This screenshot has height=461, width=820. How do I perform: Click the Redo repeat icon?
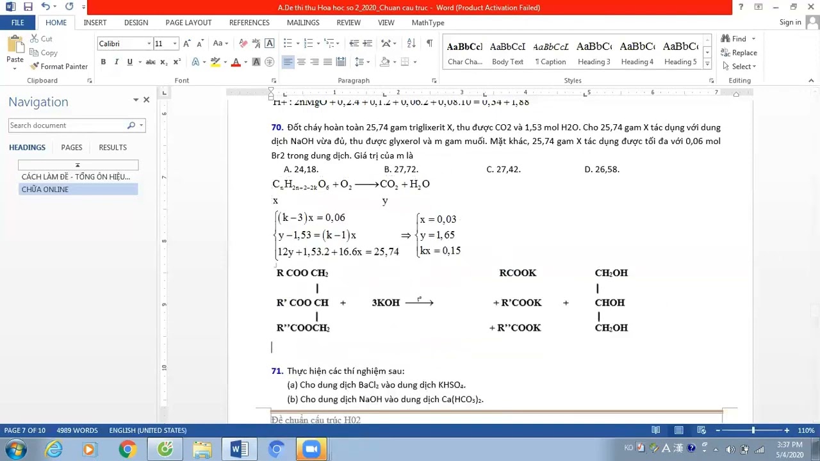pyautogui.click(x=69, y=7)
